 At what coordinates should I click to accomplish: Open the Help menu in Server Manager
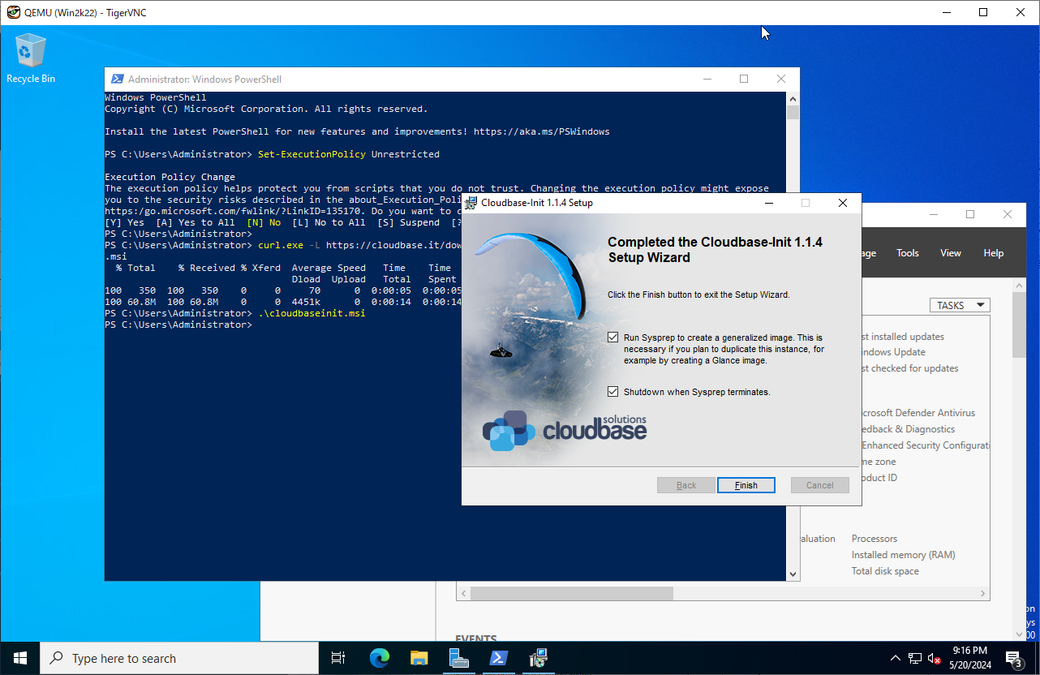(x=993, y=253)
